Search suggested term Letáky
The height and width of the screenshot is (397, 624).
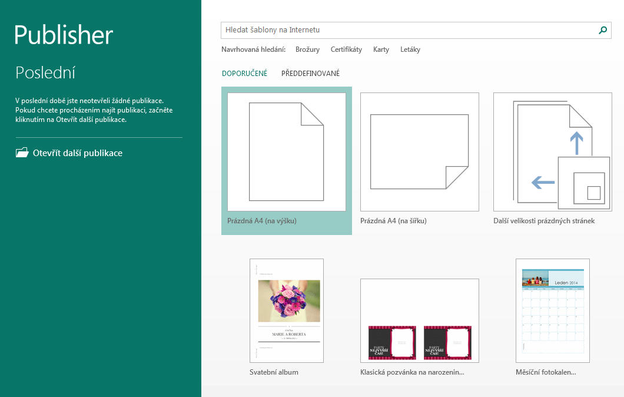tap(410, 49)
